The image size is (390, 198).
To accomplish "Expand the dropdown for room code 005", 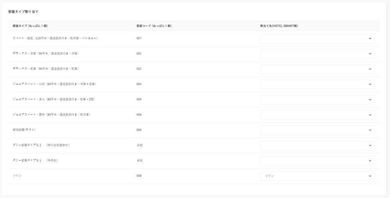I will 317,100.
